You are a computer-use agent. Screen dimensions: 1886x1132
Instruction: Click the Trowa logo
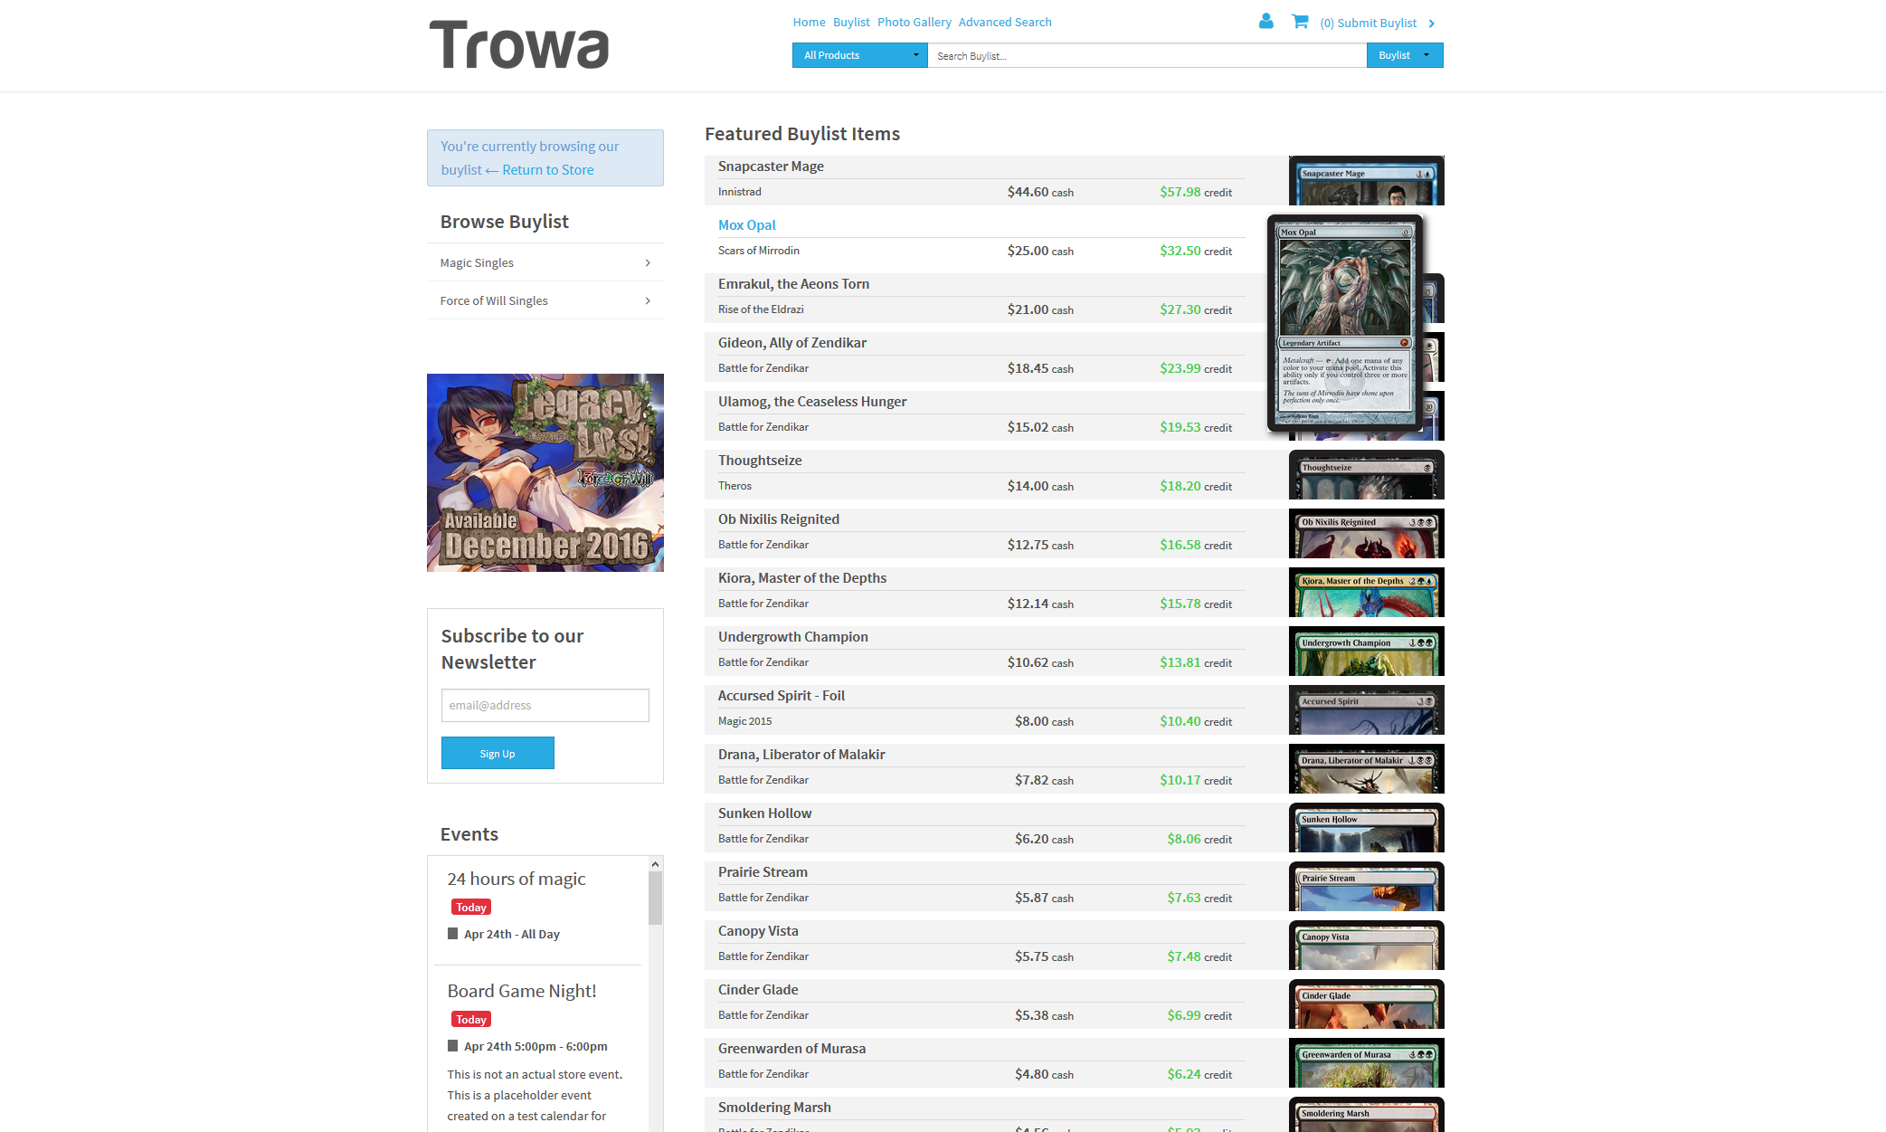coord(519,45)
